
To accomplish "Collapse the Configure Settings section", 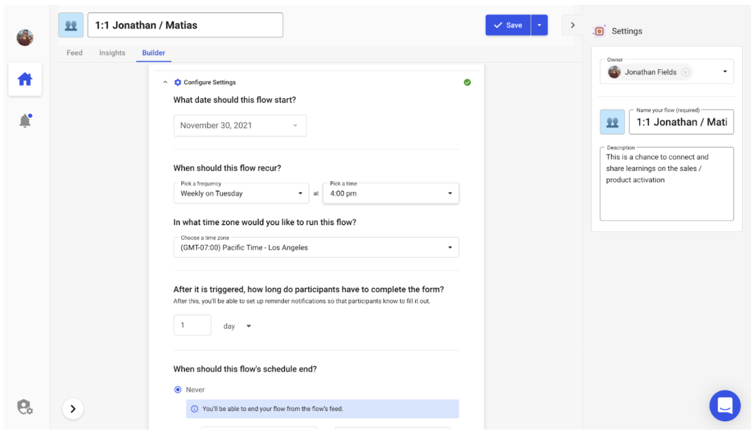I will point(165,83).
